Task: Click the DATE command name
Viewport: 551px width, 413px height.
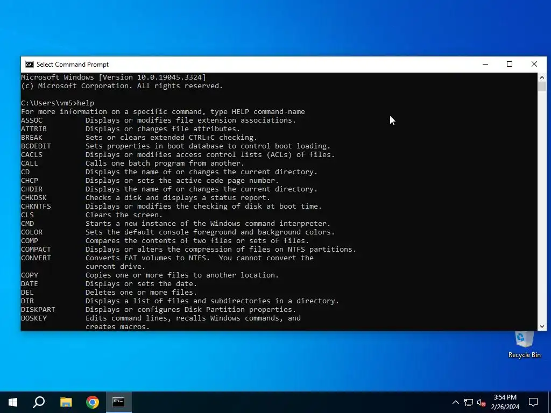Action: pyautogui.click(x=30, y=284)
